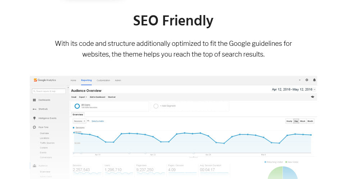347x179 pixels.
Task: Expand the Sessions metric dropdown
Action: coord(79,121)
